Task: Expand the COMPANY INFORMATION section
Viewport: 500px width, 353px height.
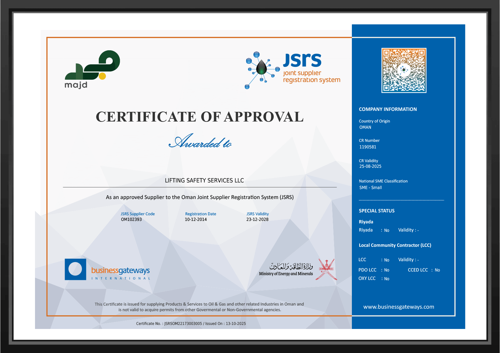Action: point(387,109)
